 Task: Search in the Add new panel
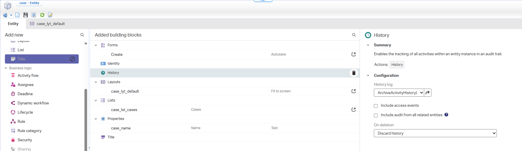82,35
